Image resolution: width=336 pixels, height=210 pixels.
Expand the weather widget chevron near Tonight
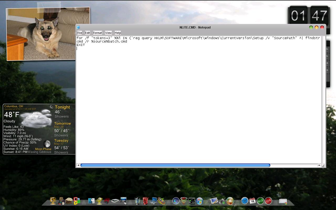(51, 107)
